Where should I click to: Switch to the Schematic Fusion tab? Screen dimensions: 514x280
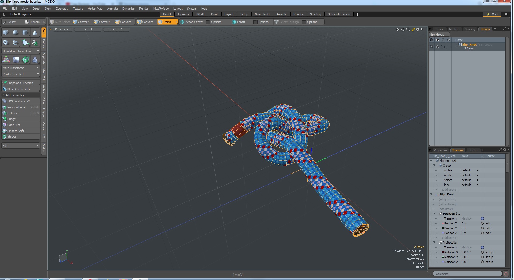[x=339, y=14]
